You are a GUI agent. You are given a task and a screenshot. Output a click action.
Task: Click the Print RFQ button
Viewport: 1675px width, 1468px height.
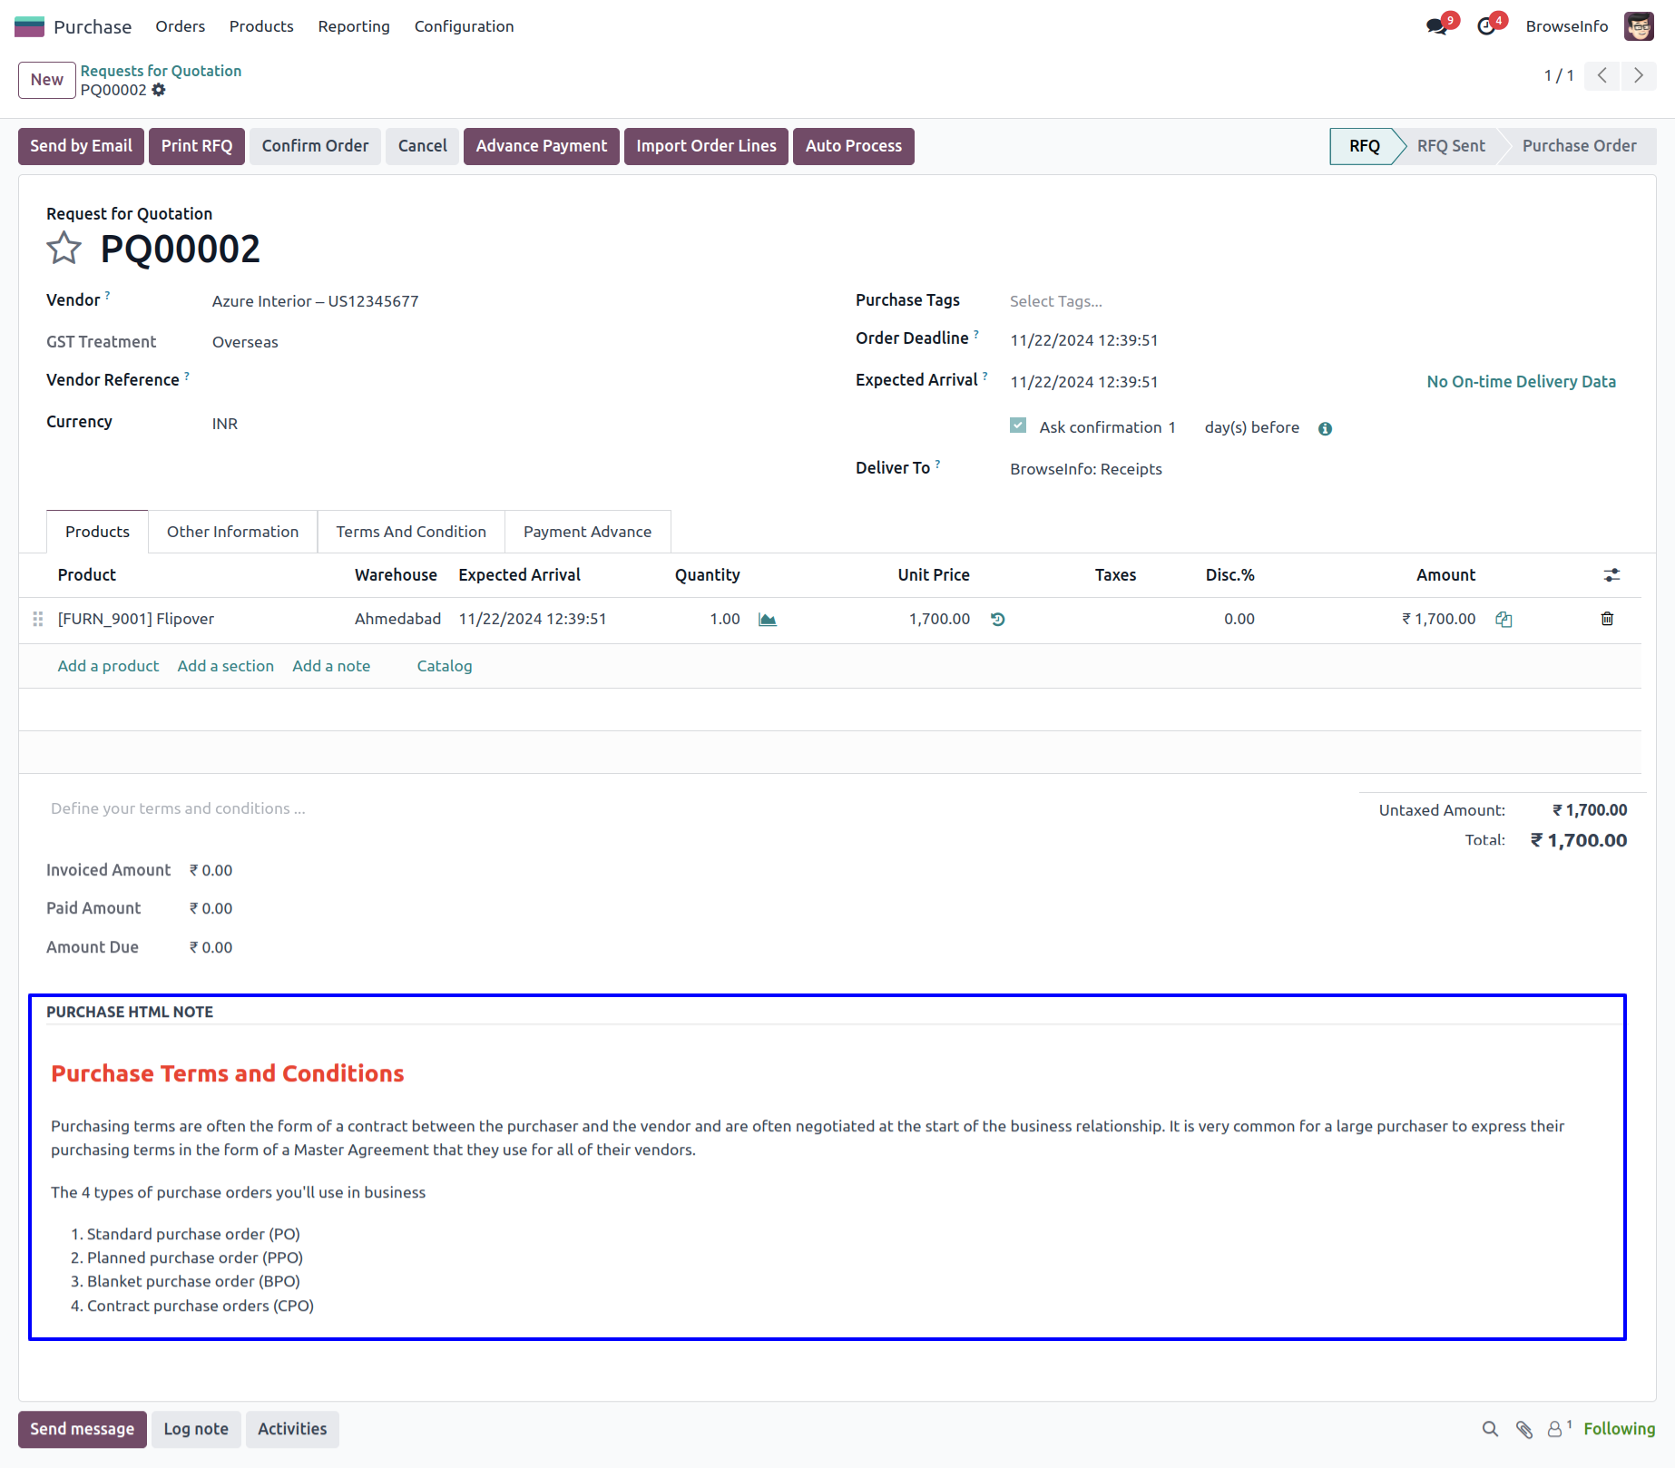(197, 146)
